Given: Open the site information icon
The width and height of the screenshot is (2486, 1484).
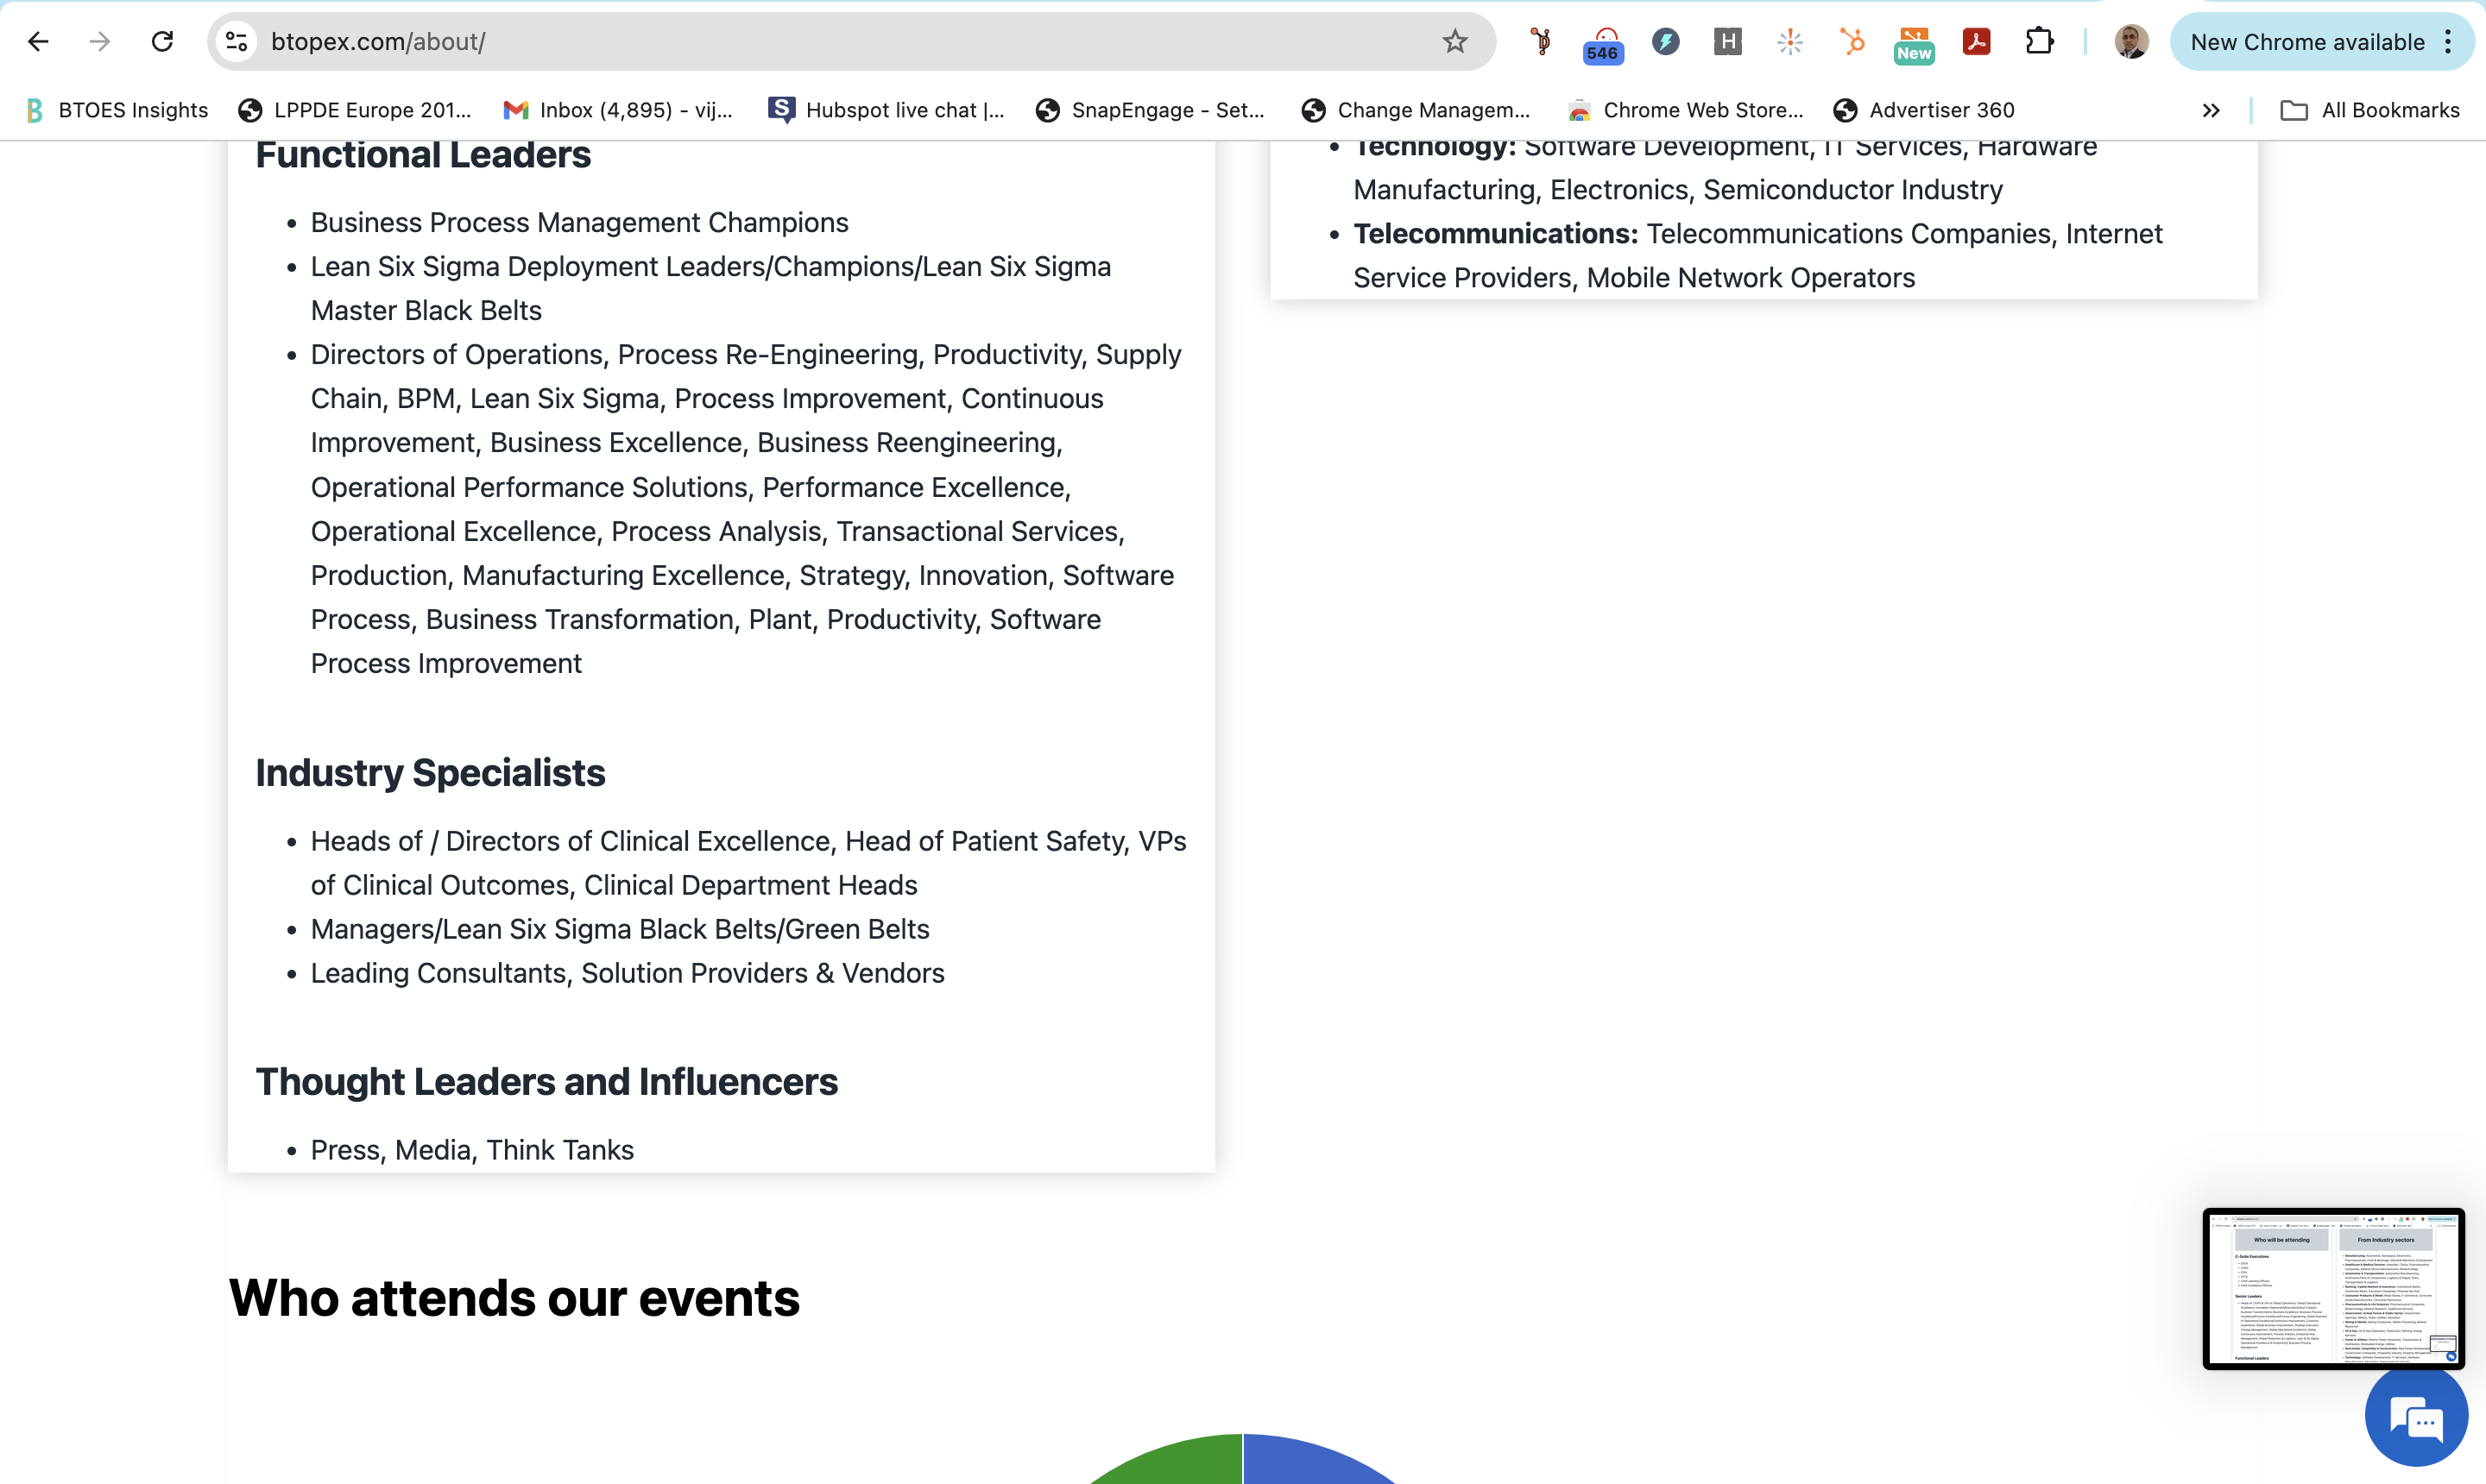Looking at the screenshot, I should [x=237, y=41].
